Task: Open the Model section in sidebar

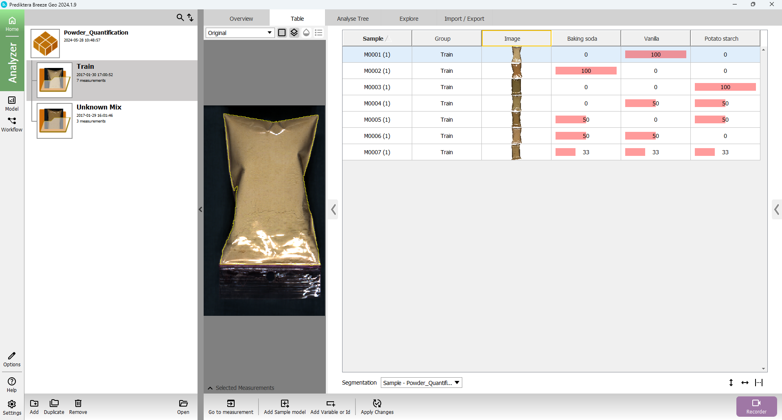Action: [12, 103]
